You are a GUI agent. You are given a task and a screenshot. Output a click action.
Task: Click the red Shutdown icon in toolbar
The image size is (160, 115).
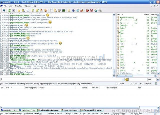[87, 10]
